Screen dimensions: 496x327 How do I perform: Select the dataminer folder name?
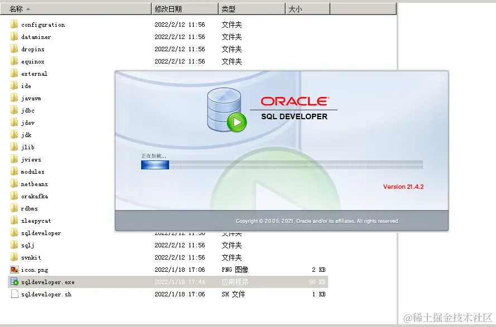click(x=36, y=37)
